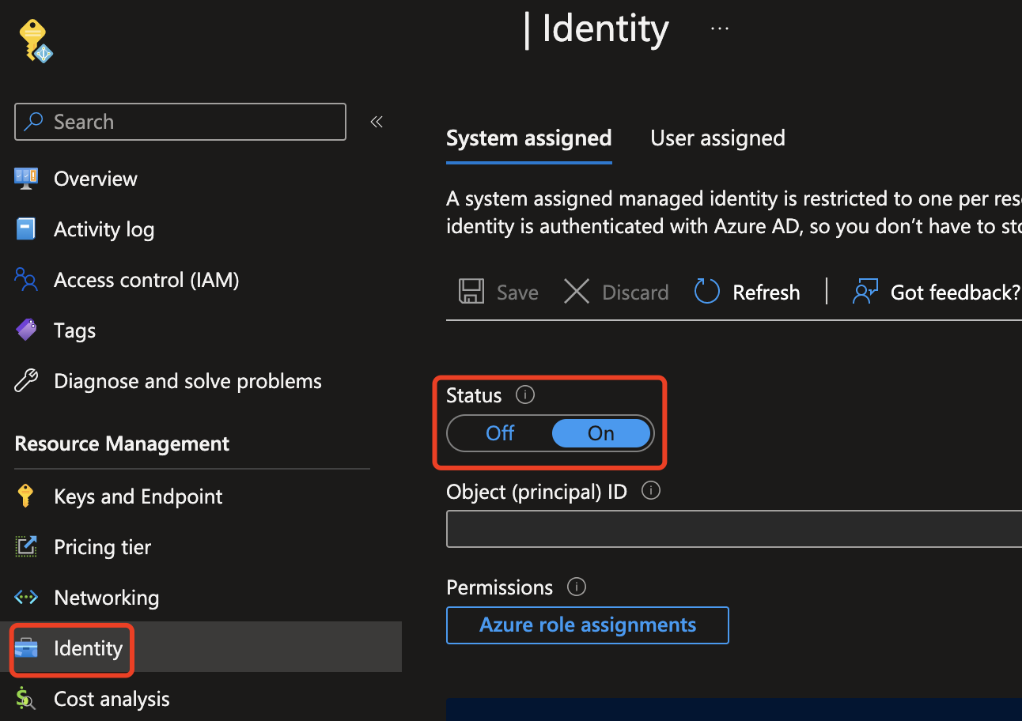Image resolution: width=1022 pixels, height=721 pixels.
Task: Open the Activity log page
Action: (x=104, y=228)
